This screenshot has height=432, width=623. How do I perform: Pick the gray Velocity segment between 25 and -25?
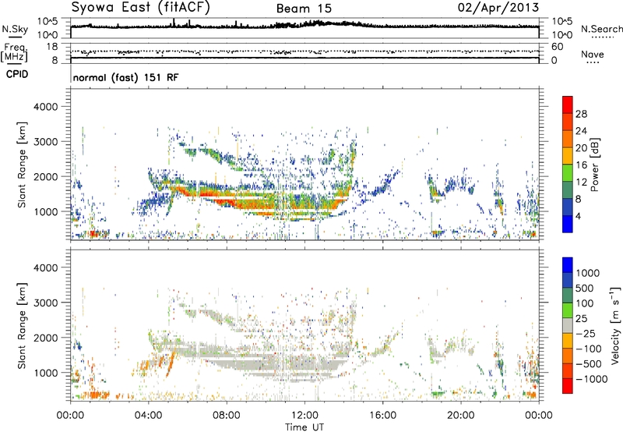pyautogui.click(x=568, y=325)
